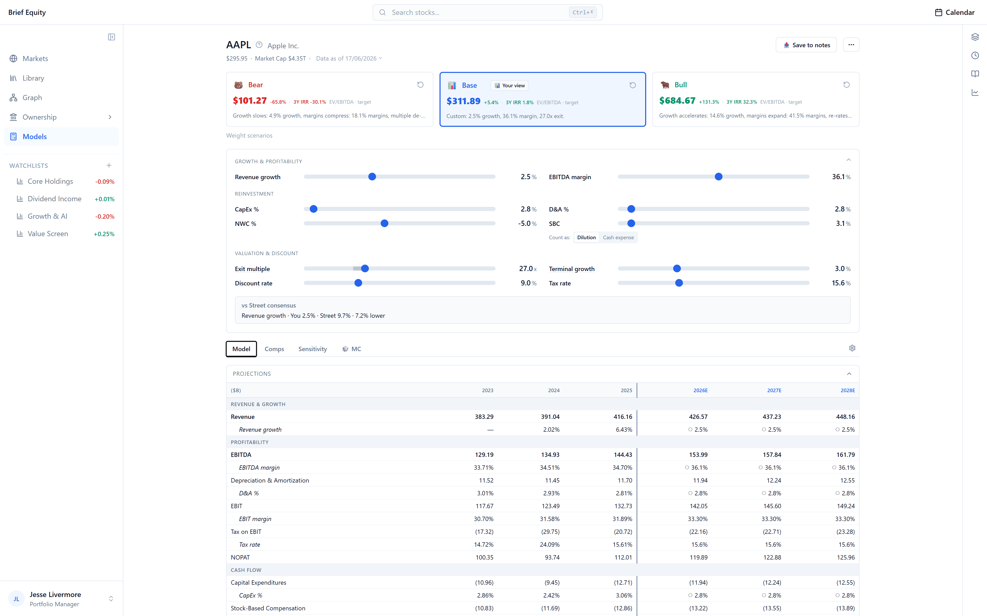The width and height of the screenshot is (987, 616).
Task: Focus the Search stocks field
Action: (487, 13)
